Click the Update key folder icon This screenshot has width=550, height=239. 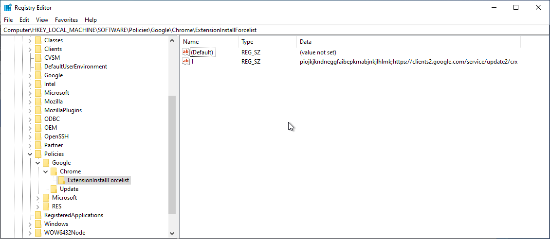click(54, 189)
